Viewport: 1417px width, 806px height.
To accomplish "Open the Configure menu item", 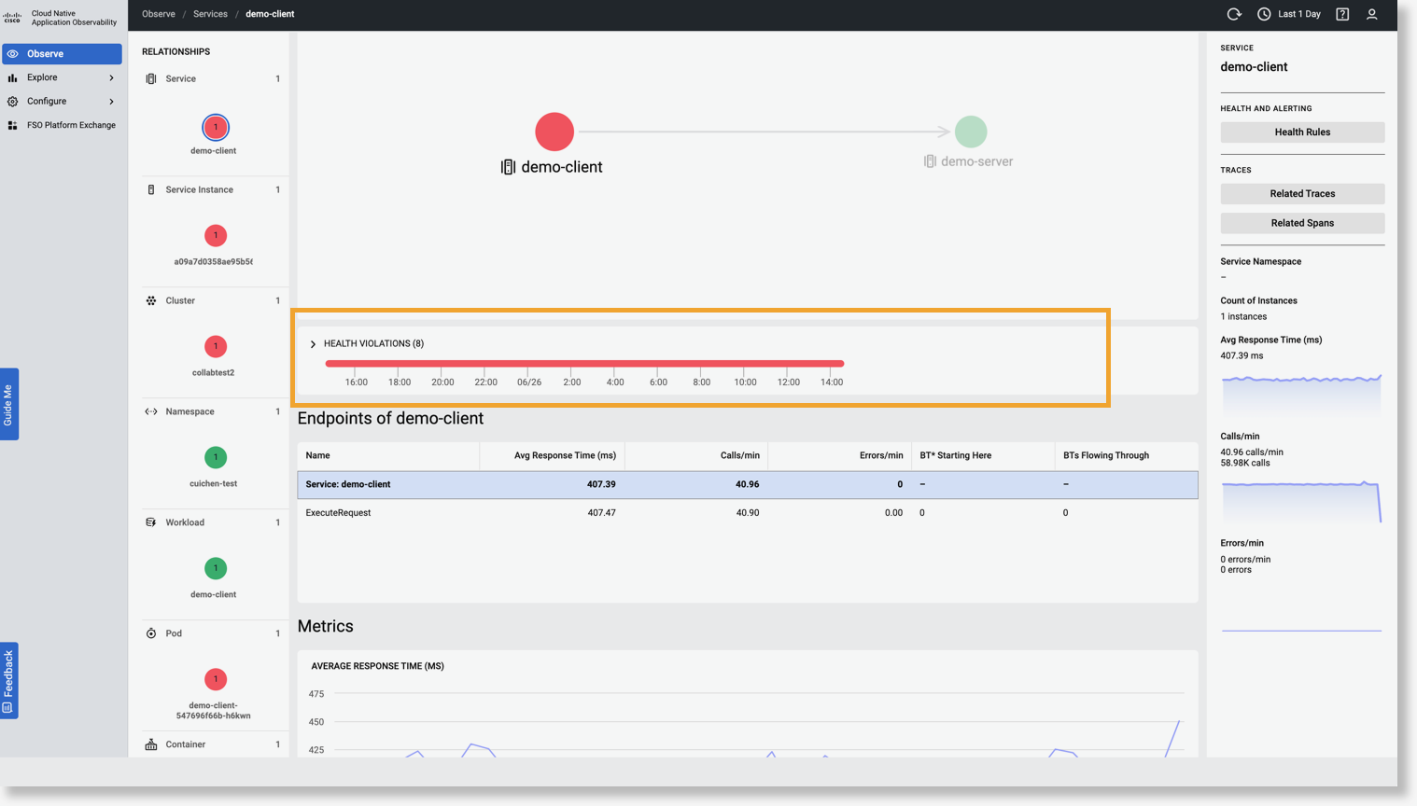I will coord(62,101).
